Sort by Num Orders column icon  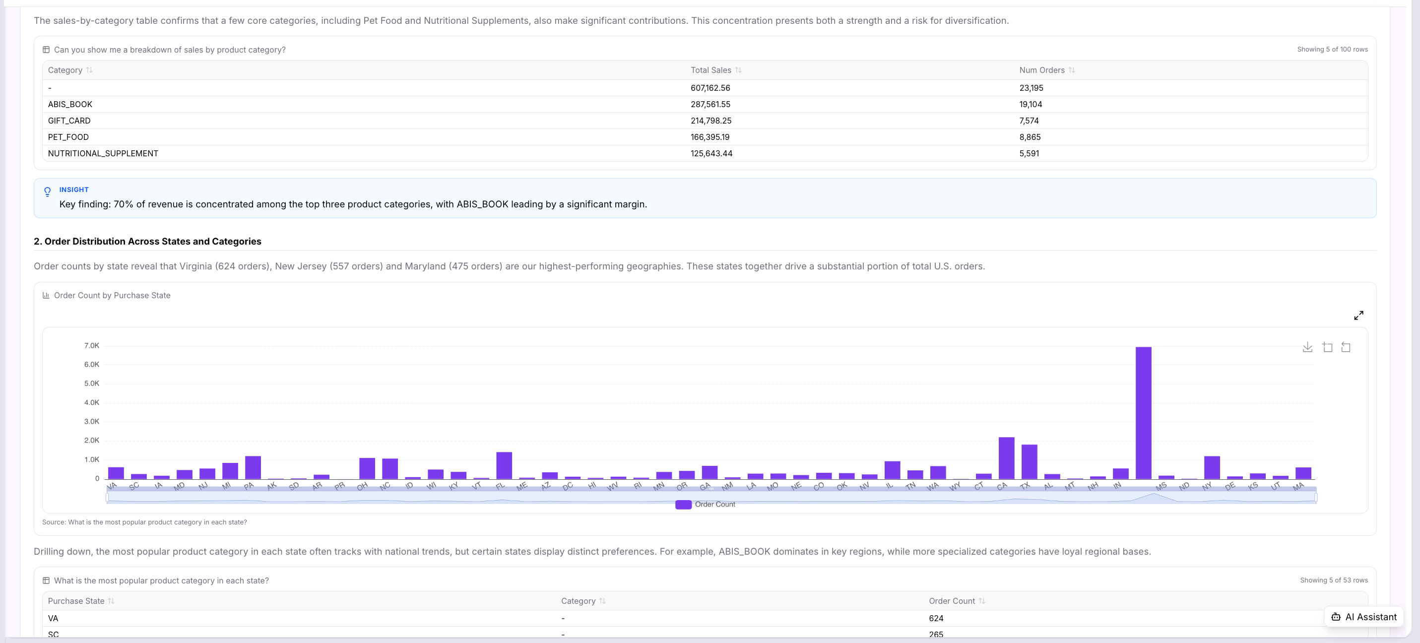(1072, 70)
